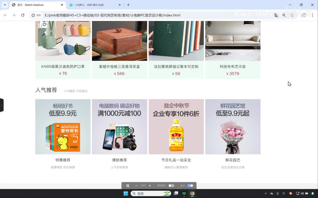
Task: Open the KN95 mask product image
Action: pos(63,41)
